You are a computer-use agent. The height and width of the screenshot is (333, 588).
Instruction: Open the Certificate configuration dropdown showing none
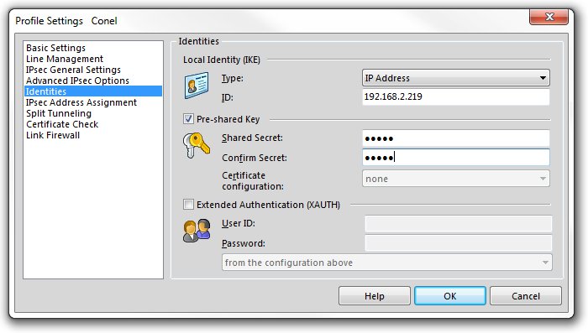coord(455,179)
